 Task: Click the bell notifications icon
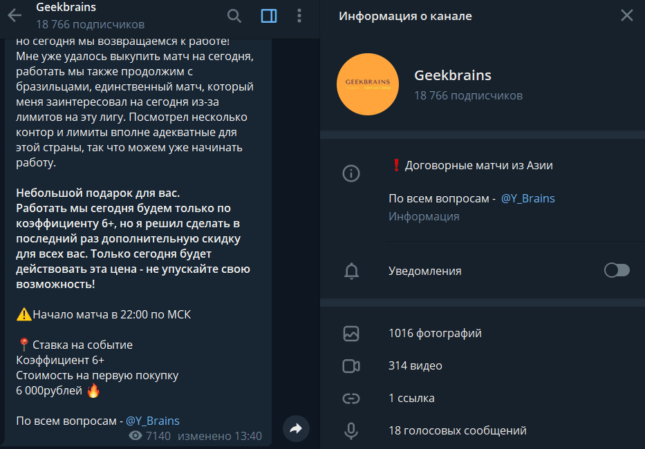(351, 271)
